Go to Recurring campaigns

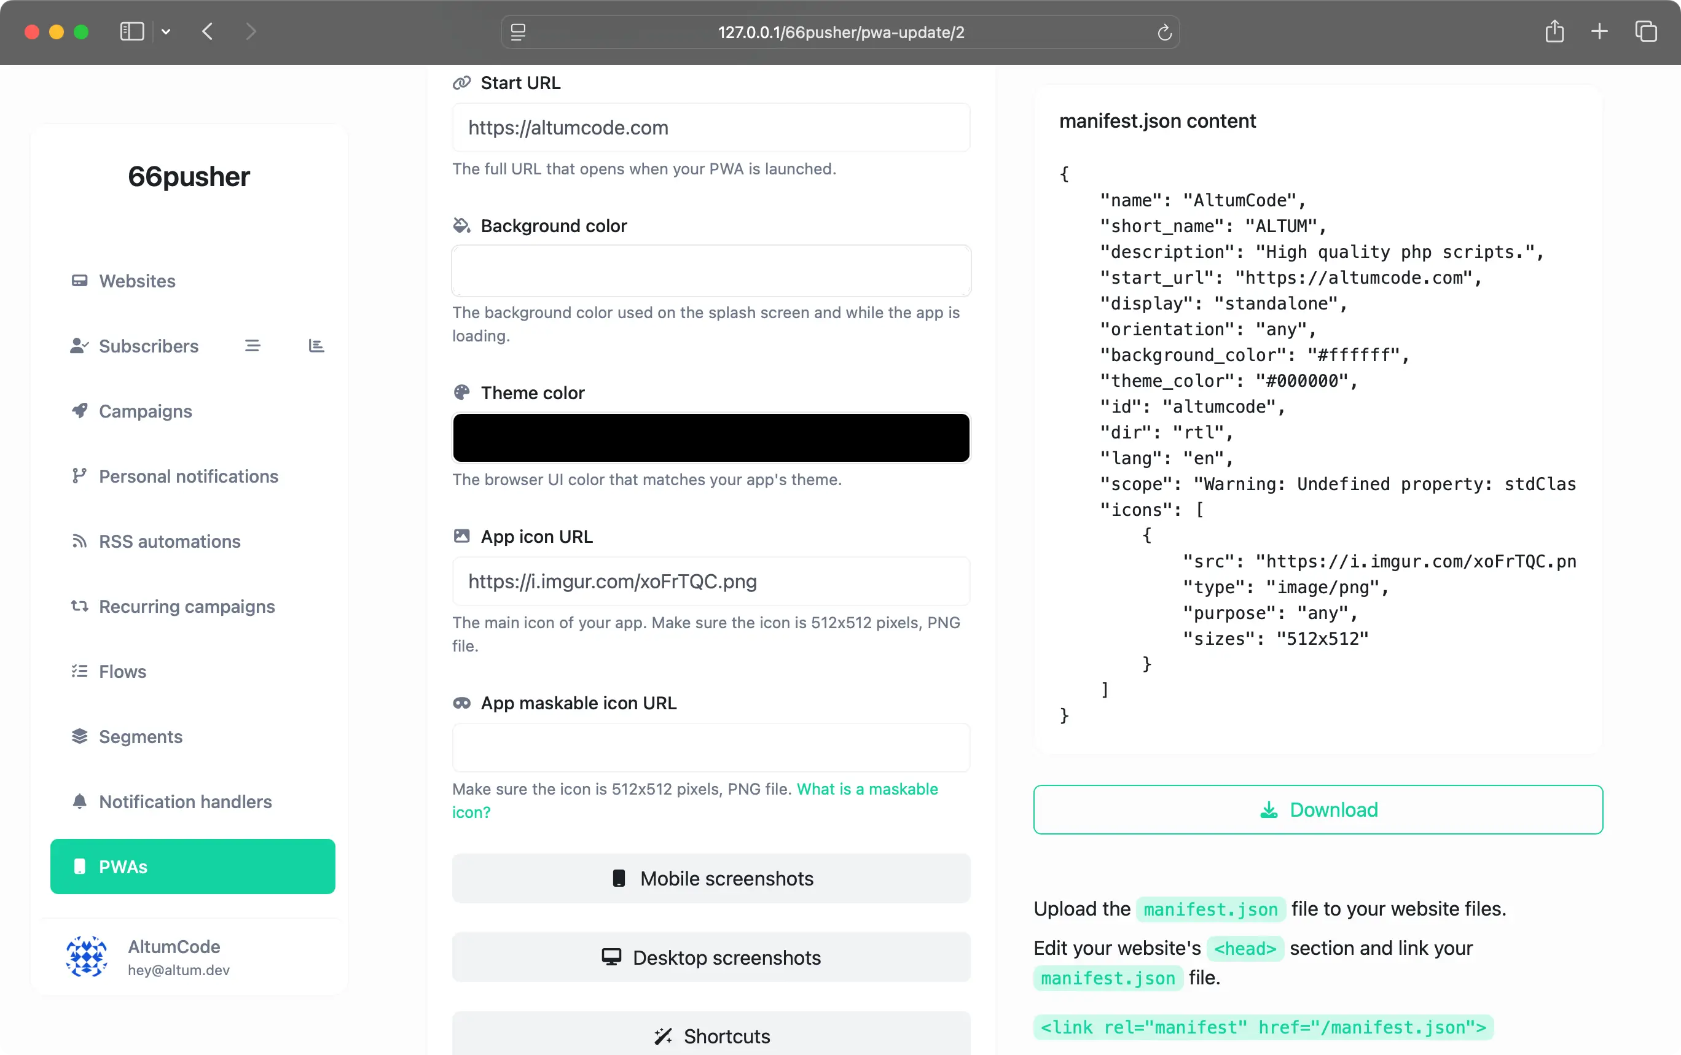(x=193, y=606)
